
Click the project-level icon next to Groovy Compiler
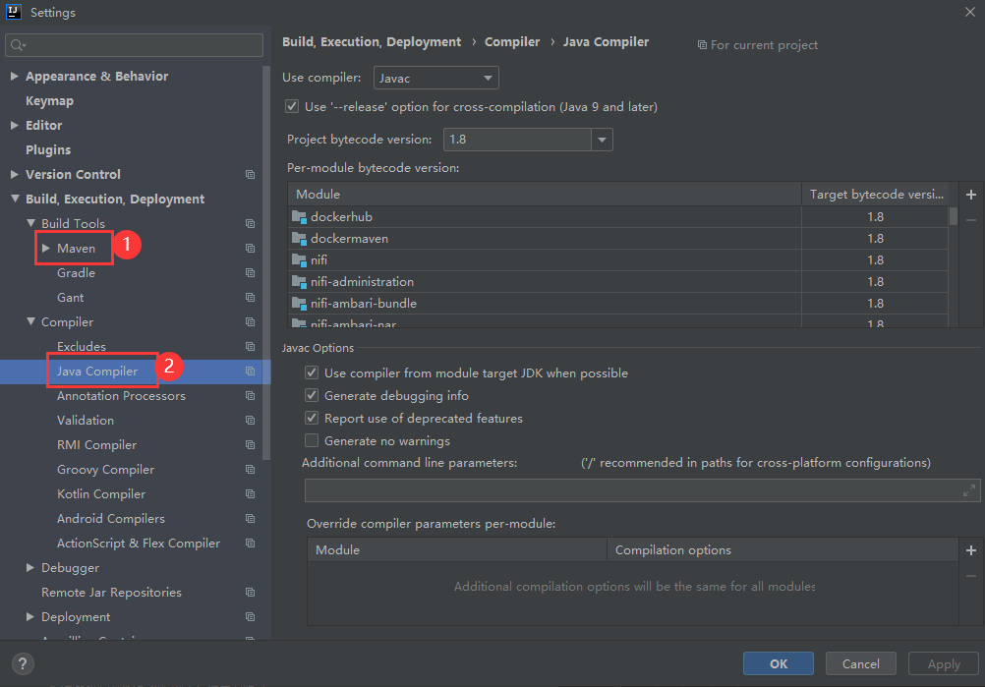(250, 469)
